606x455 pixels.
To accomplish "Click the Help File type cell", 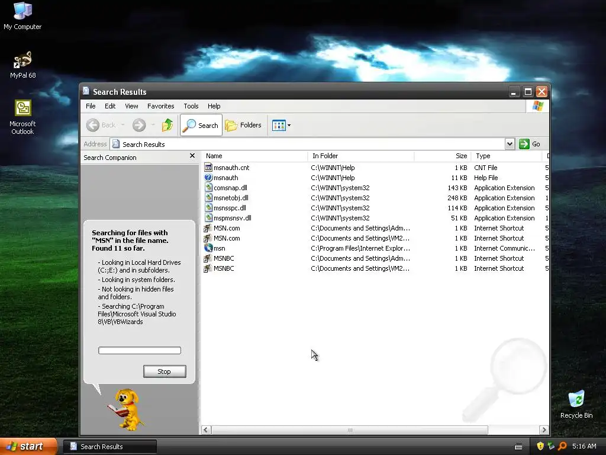I will click(x=486, y=178).
